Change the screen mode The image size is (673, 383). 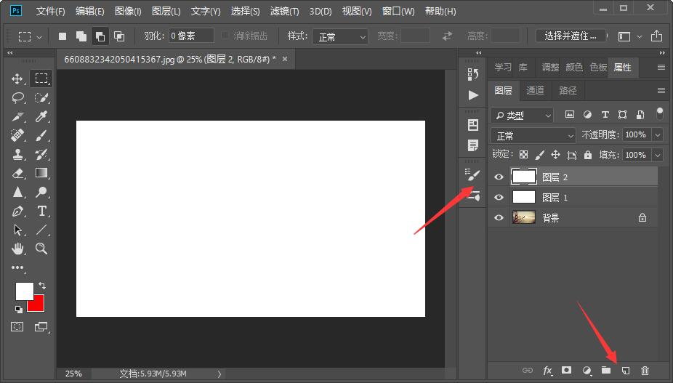point(41,327)
